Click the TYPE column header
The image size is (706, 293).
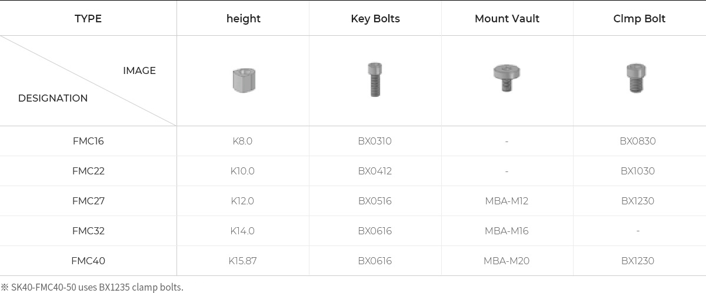[x=88, y=19]
